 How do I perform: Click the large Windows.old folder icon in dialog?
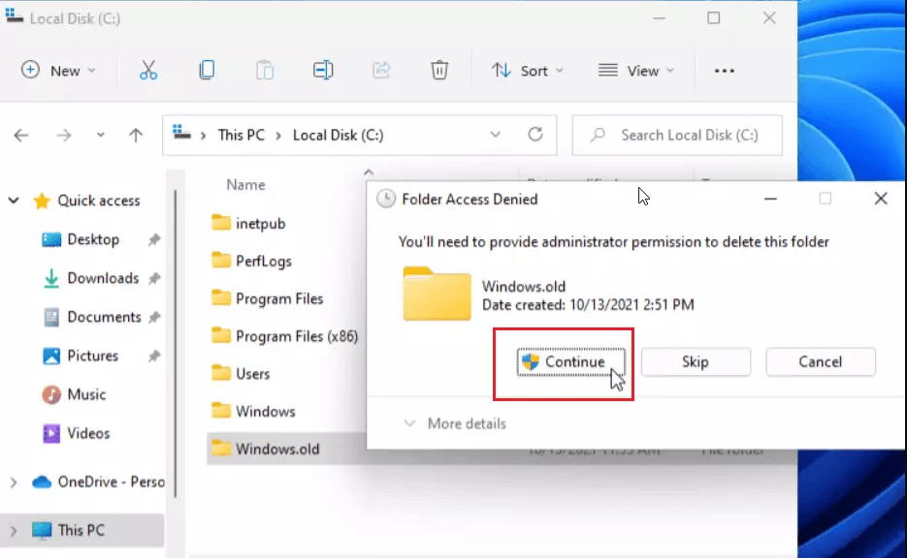[437, 294]
